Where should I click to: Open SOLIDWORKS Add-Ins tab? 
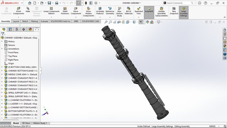click(60, 21)
